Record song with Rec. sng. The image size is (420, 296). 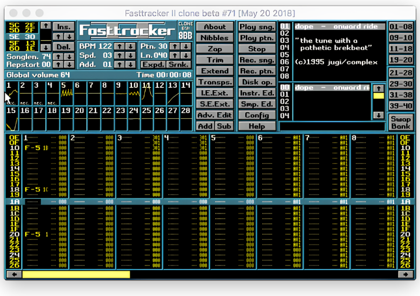tap(257, 60)
